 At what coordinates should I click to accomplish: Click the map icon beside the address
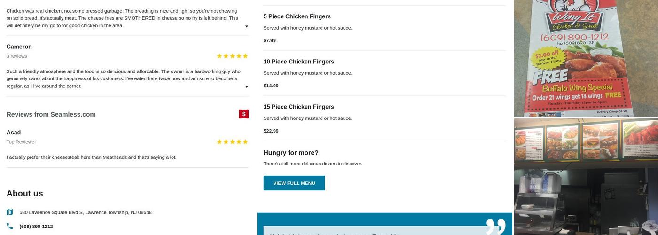tap(10, 212)
